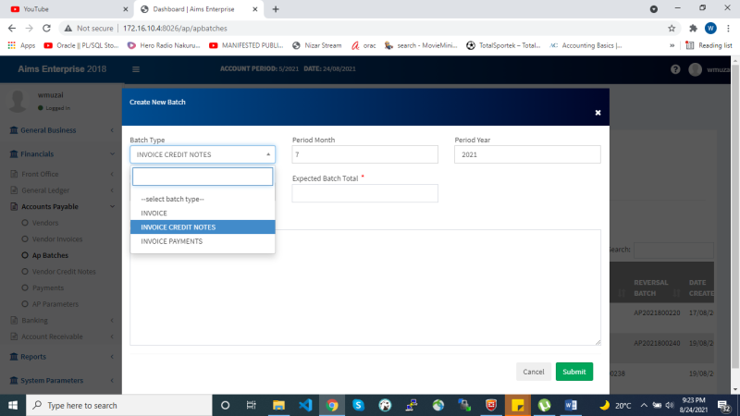
Task: Open Chrome extensions puzzle icon
Action: click(x=693, y=28)
